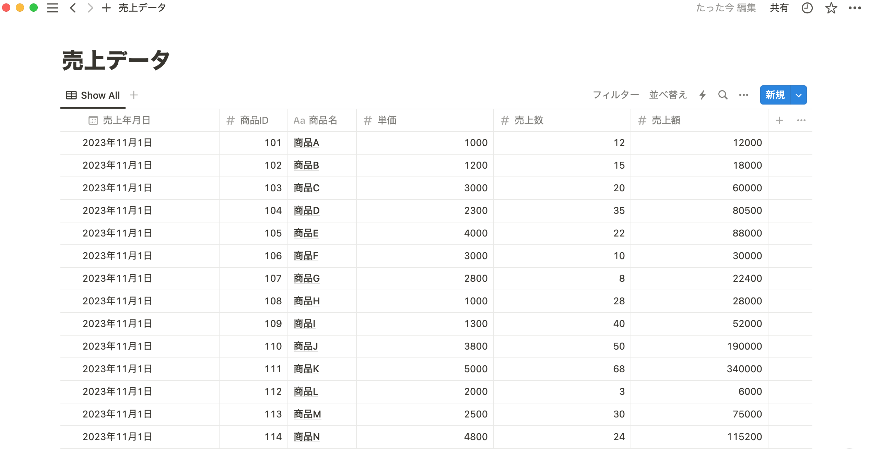The height and width of the screenshot is (449, 870).
Task: Select 売上数 cell 35
Action: [562, 210]
